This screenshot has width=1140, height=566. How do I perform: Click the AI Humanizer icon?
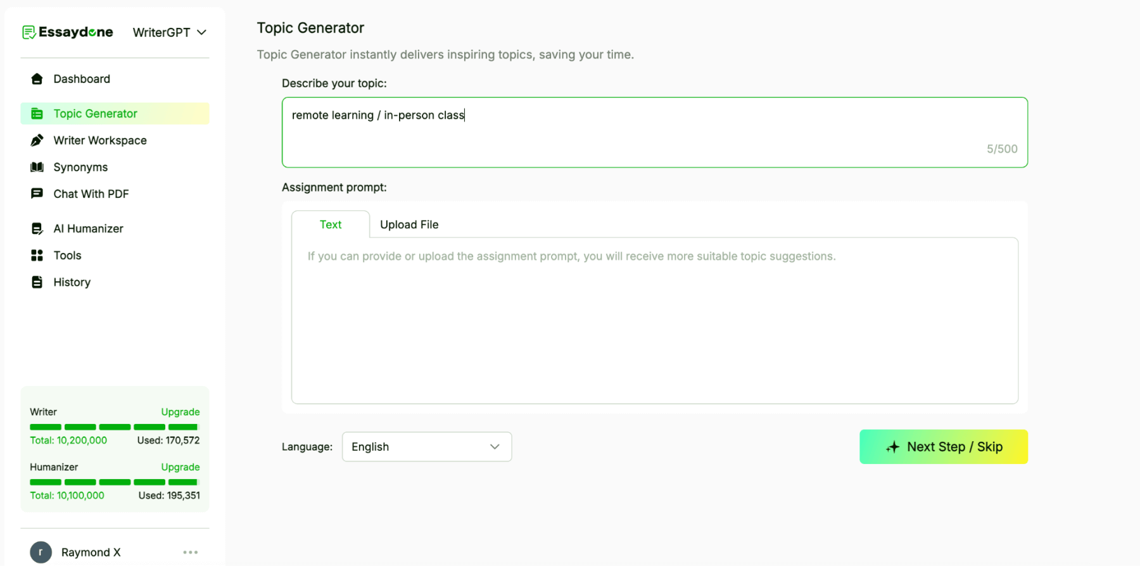click(x=37, y=229)
